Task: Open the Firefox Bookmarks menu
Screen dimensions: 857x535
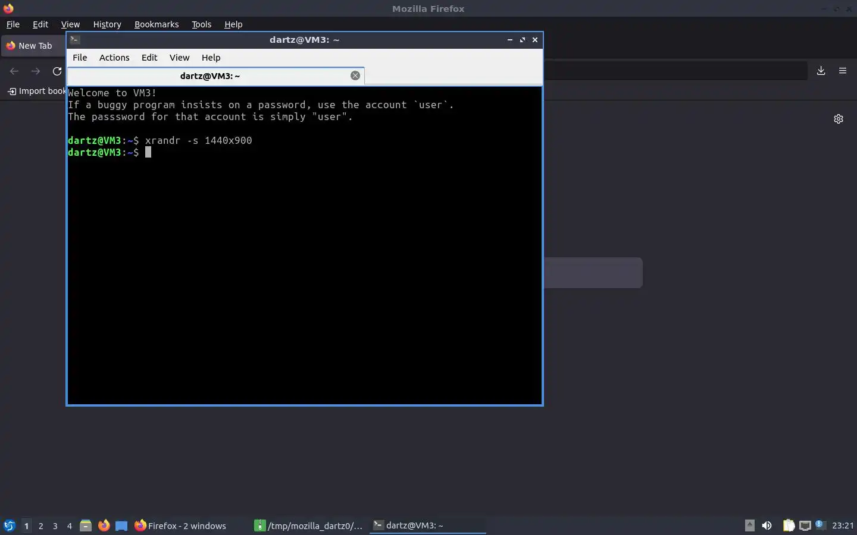Action: click(157, 24)
